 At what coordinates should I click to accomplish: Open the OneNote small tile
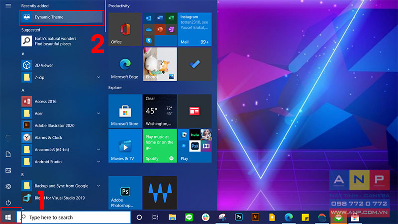[x=171, y=29]
